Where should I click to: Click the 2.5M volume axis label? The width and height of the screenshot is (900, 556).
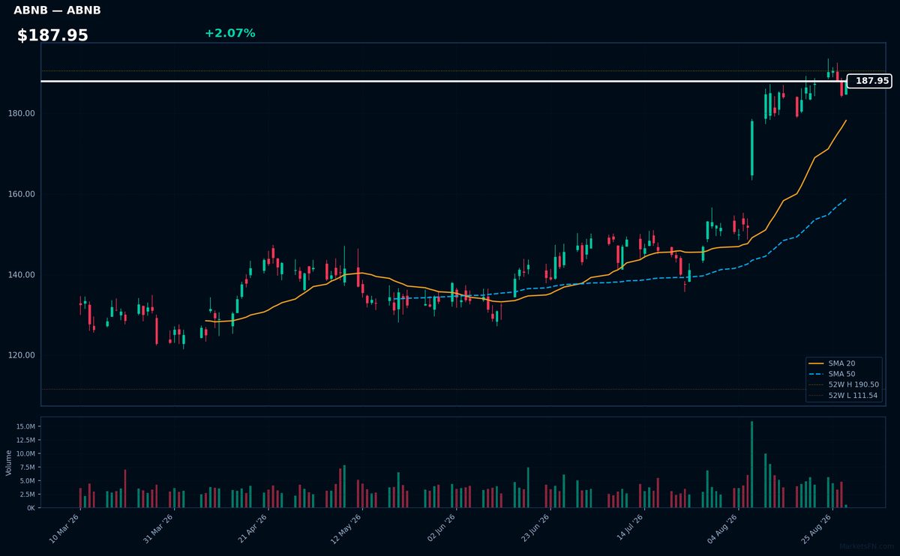pyautogui.click(x=26, y=495)
